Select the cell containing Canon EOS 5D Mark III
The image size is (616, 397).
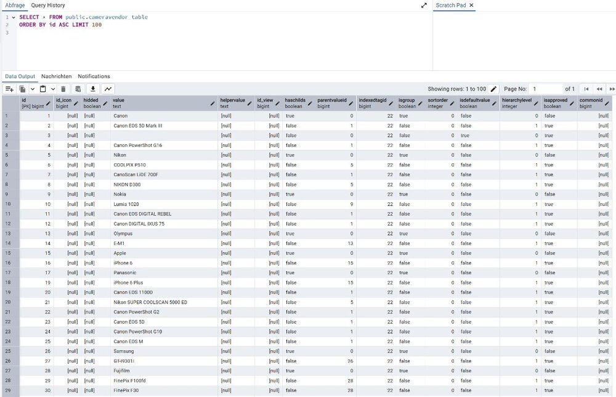pyautogui.click(x=138, y=126)
